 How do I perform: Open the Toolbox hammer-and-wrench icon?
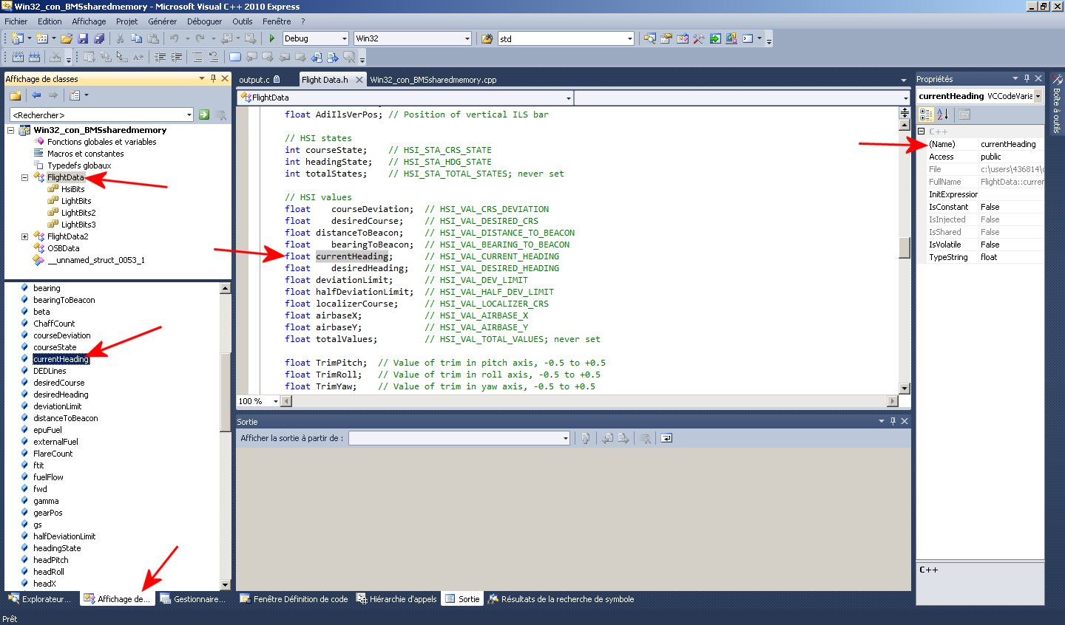click(x=699, y=38)
